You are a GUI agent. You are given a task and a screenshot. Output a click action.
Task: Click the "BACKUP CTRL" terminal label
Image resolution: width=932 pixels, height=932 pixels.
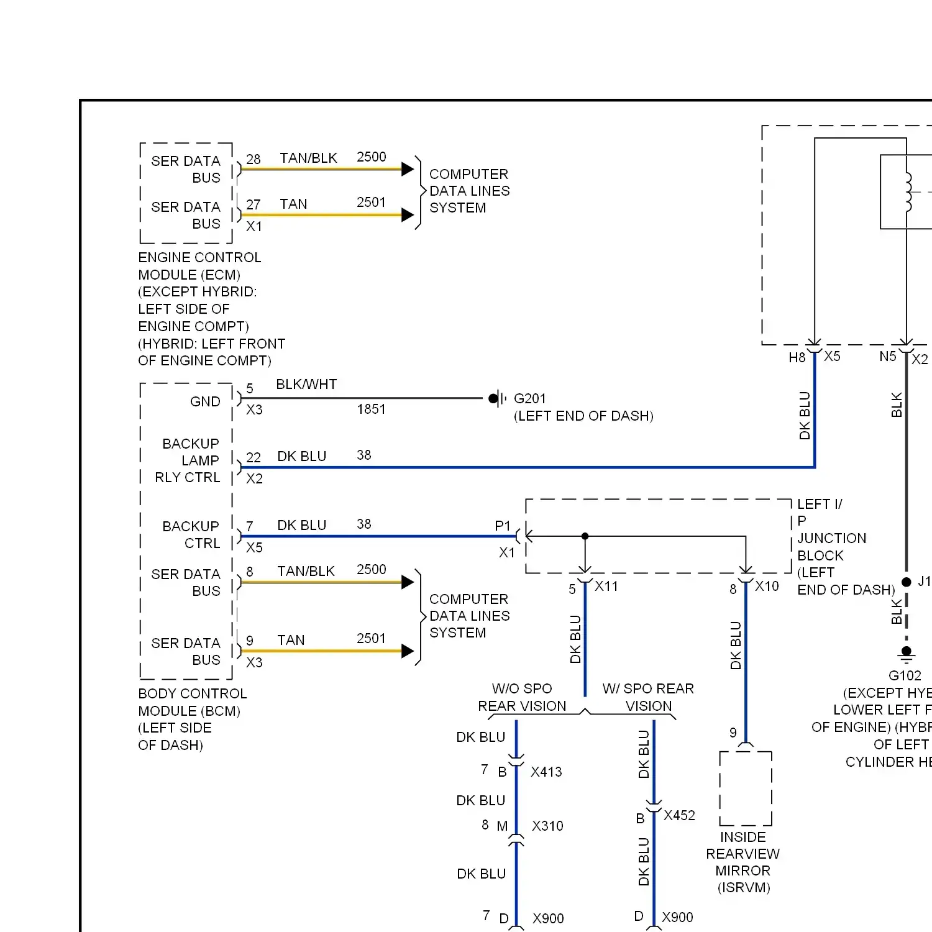(x=191, y=534)
